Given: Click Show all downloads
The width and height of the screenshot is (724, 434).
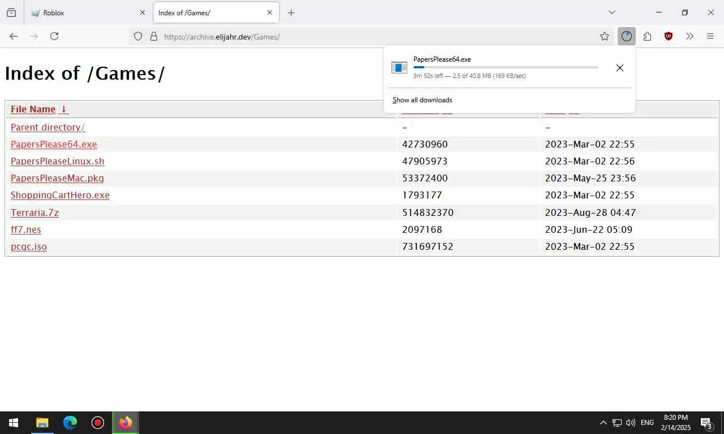Looking at the screenshot, I should click(x=423, y=100).
